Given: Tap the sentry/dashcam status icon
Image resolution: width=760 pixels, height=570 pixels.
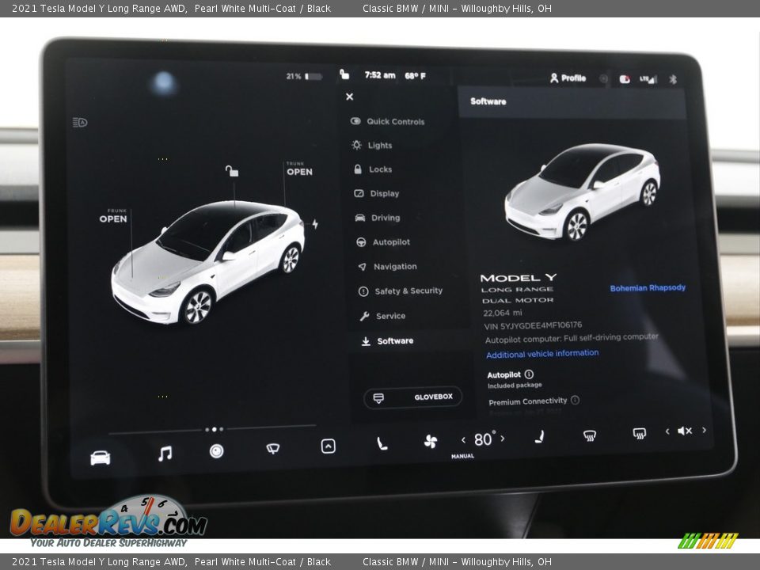Looking at the screenshot, I should (625, 79).
